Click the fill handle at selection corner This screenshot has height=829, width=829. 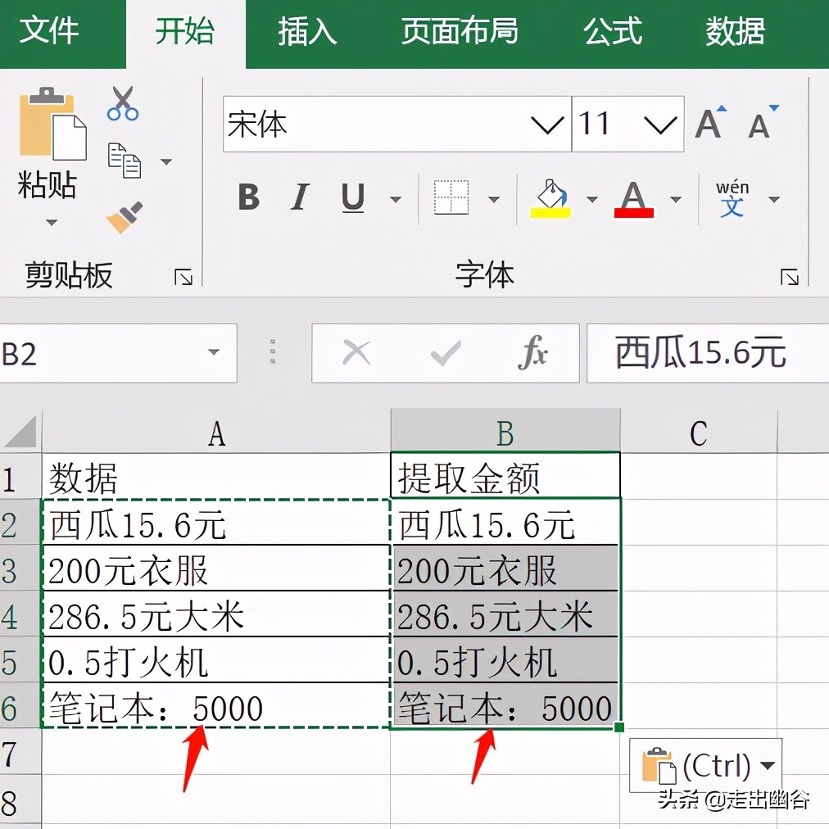619,728
